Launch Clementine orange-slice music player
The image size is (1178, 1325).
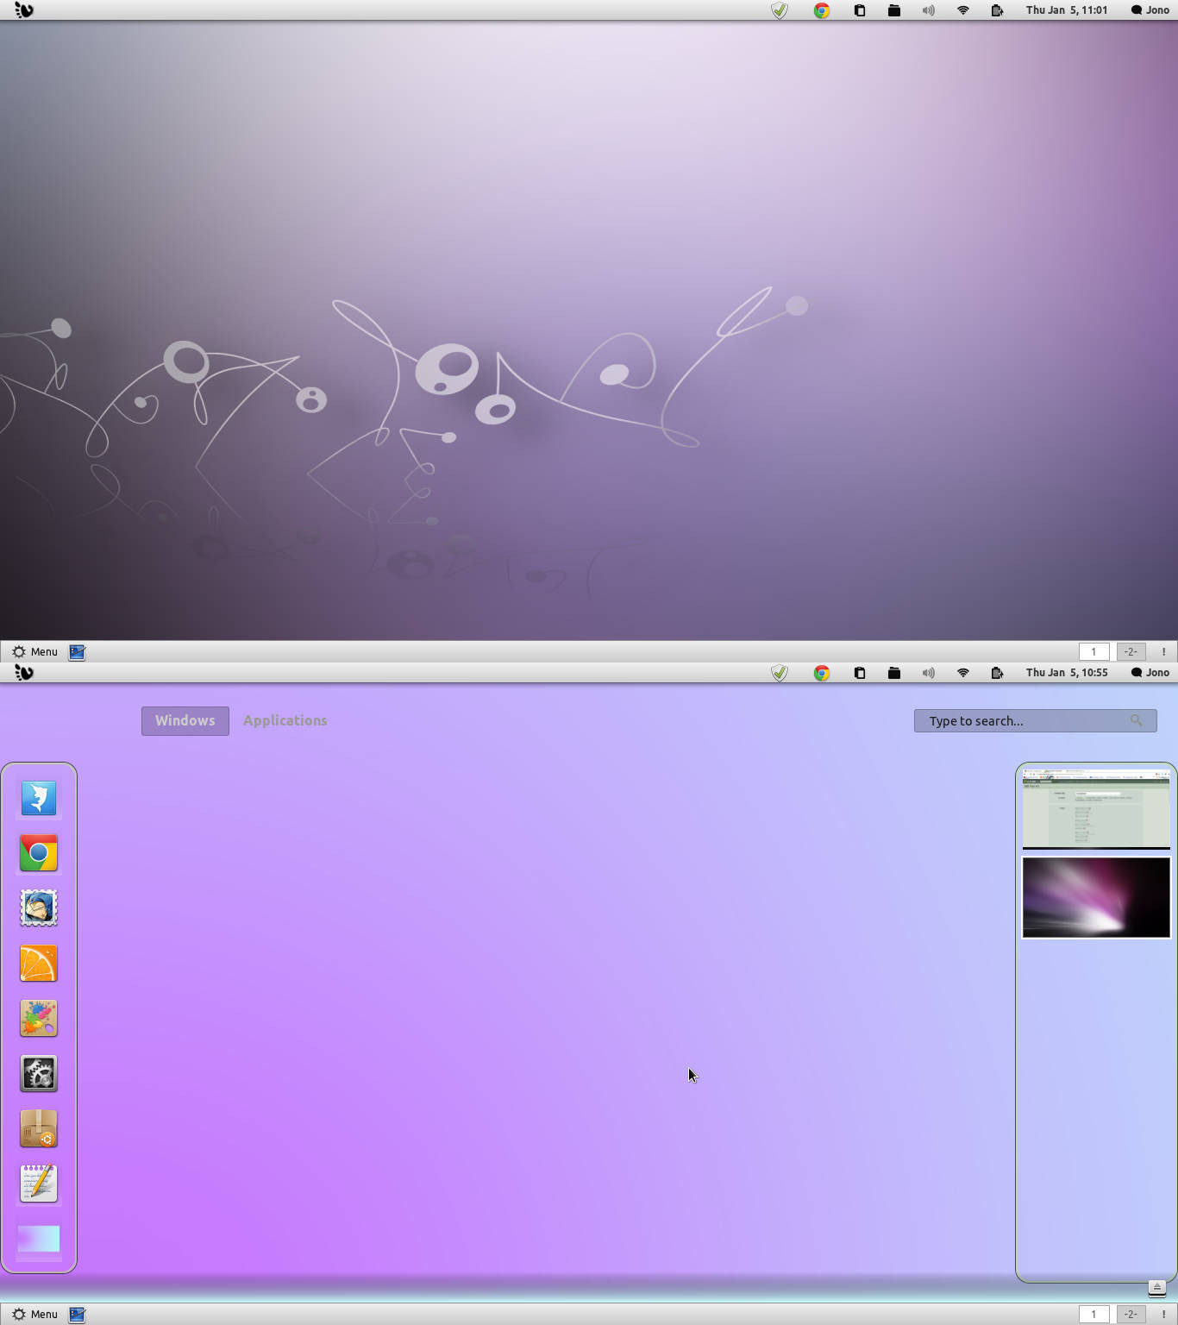[39, 964]
